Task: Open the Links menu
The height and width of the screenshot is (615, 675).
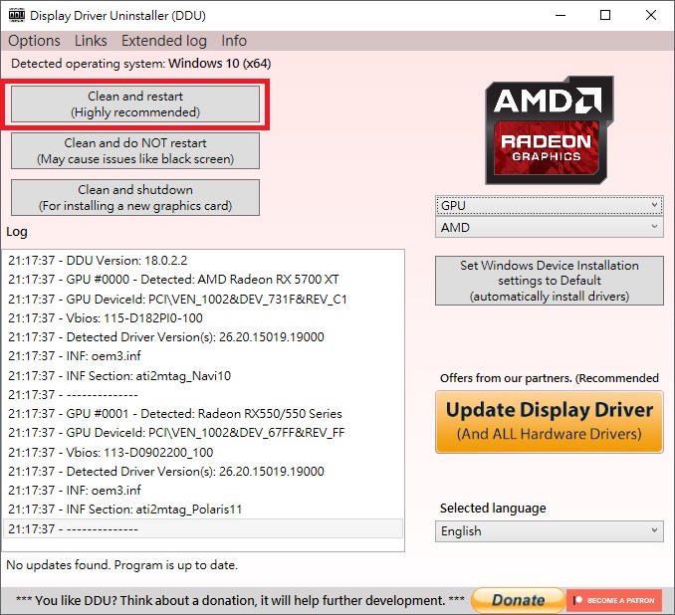Action: point(91,41)
